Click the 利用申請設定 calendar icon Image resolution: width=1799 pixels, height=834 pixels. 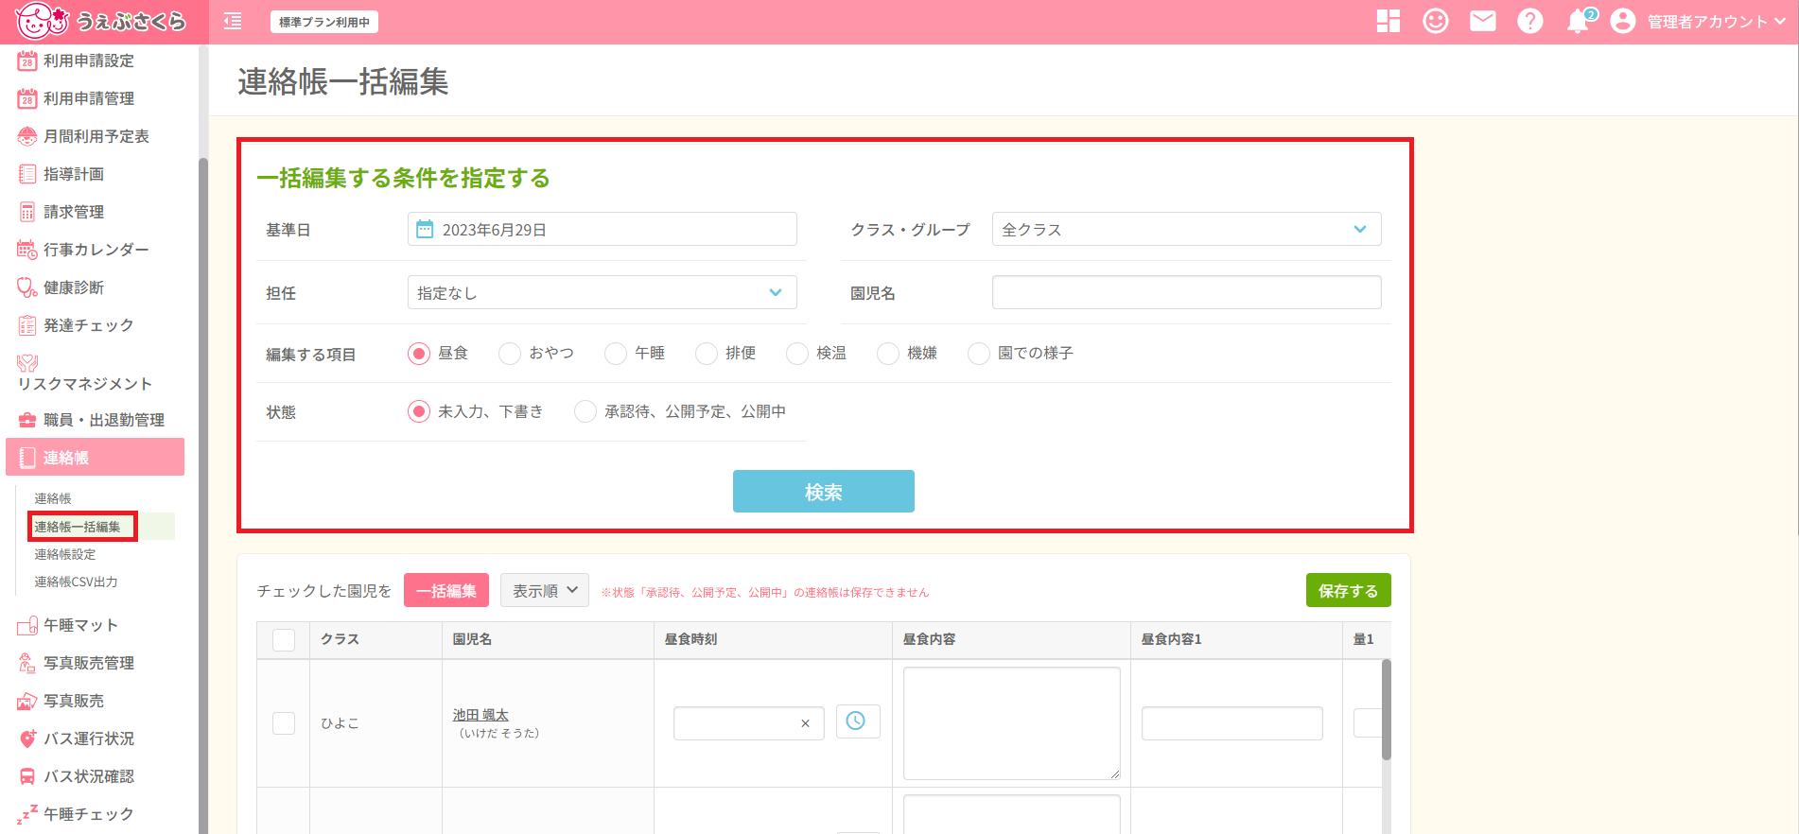click(27, 61)
